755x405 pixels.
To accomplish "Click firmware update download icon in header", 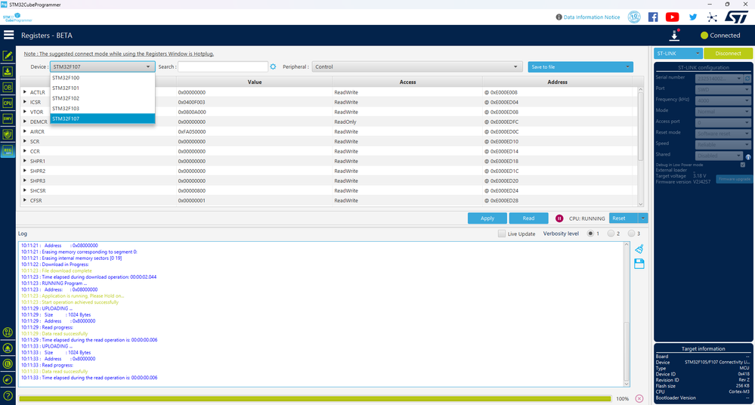I will (x=675, y=36).
